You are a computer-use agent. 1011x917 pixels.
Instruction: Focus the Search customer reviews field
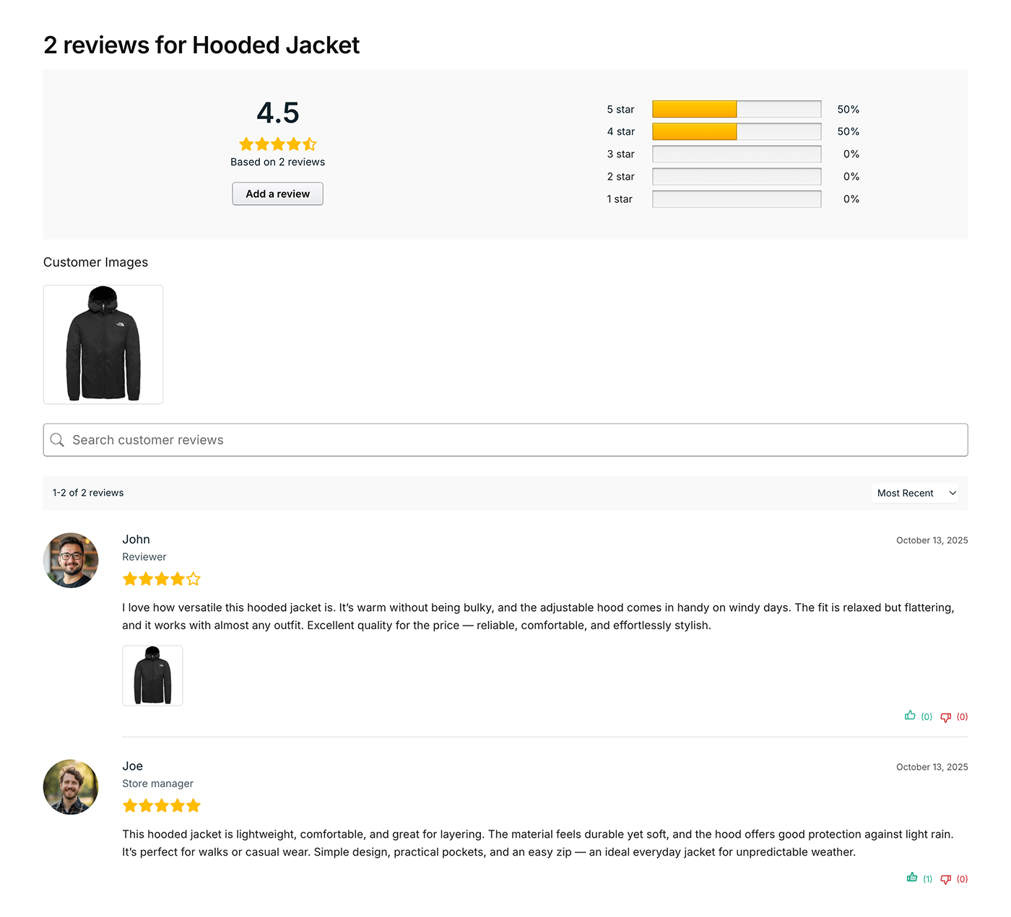click(x=506, y=440)
